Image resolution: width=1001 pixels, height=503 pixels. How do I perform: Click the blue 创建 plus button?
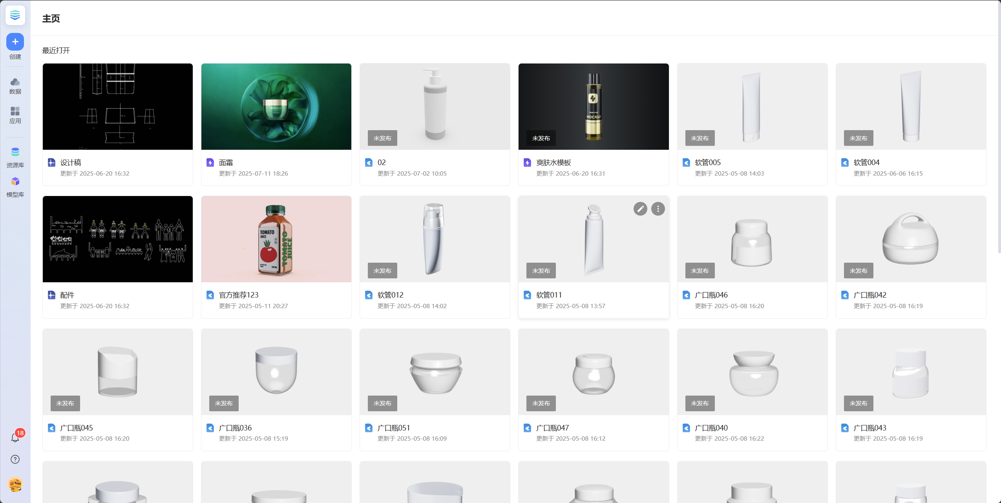coord(15,42)
